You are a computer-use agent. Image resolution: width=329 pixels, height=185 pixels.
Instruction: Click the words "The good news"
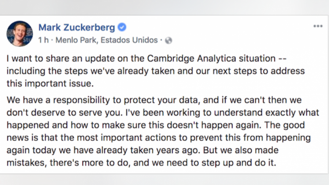pos(289,125)
